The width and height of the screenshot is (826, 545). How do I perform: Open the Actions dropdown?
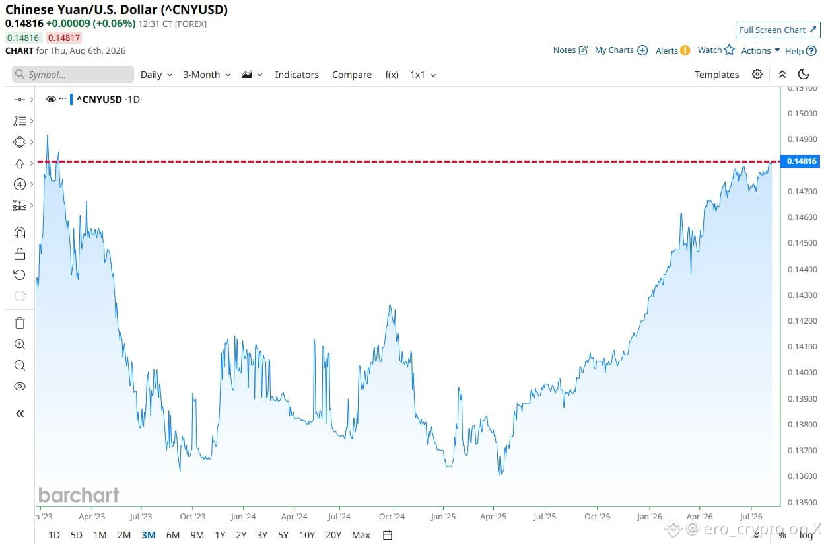(761, 50)
